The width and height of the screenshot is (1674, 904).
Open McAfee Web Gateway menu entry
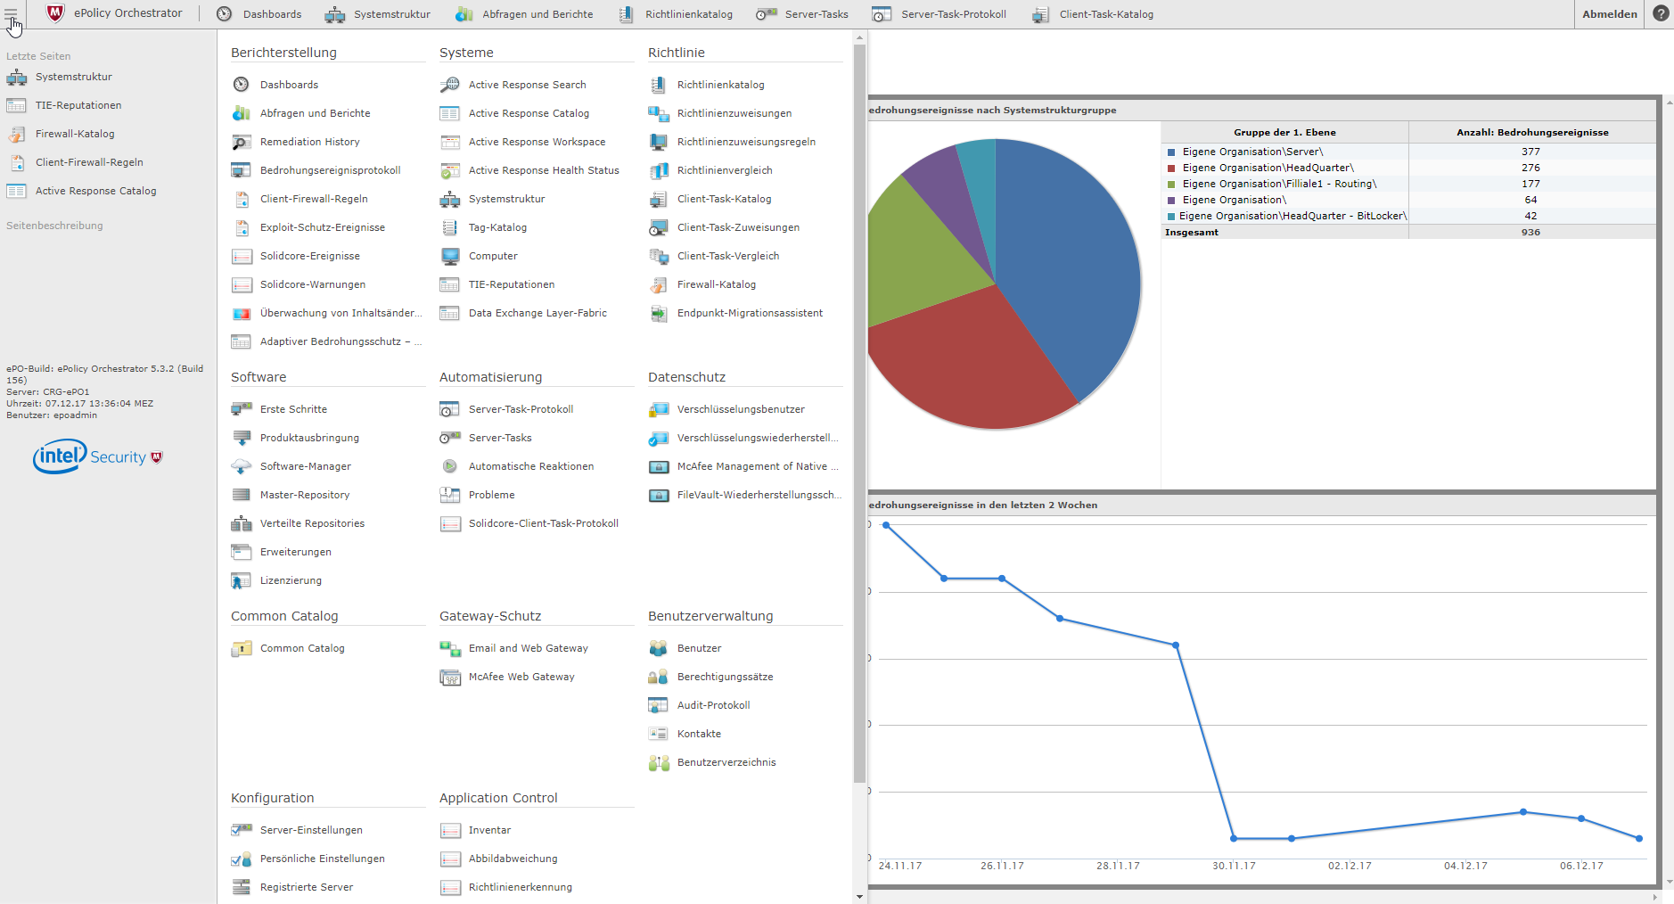[x=521, y=677]
